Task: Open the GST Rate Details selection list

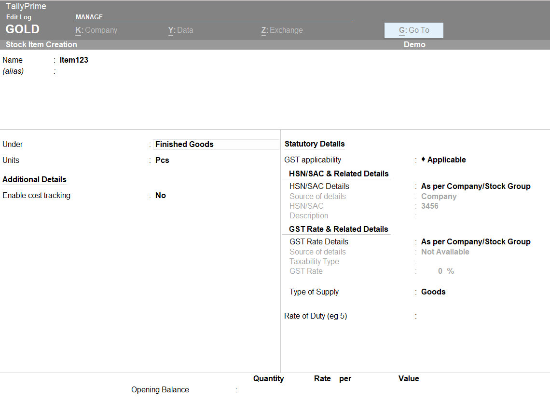Action: click(476, 241)
